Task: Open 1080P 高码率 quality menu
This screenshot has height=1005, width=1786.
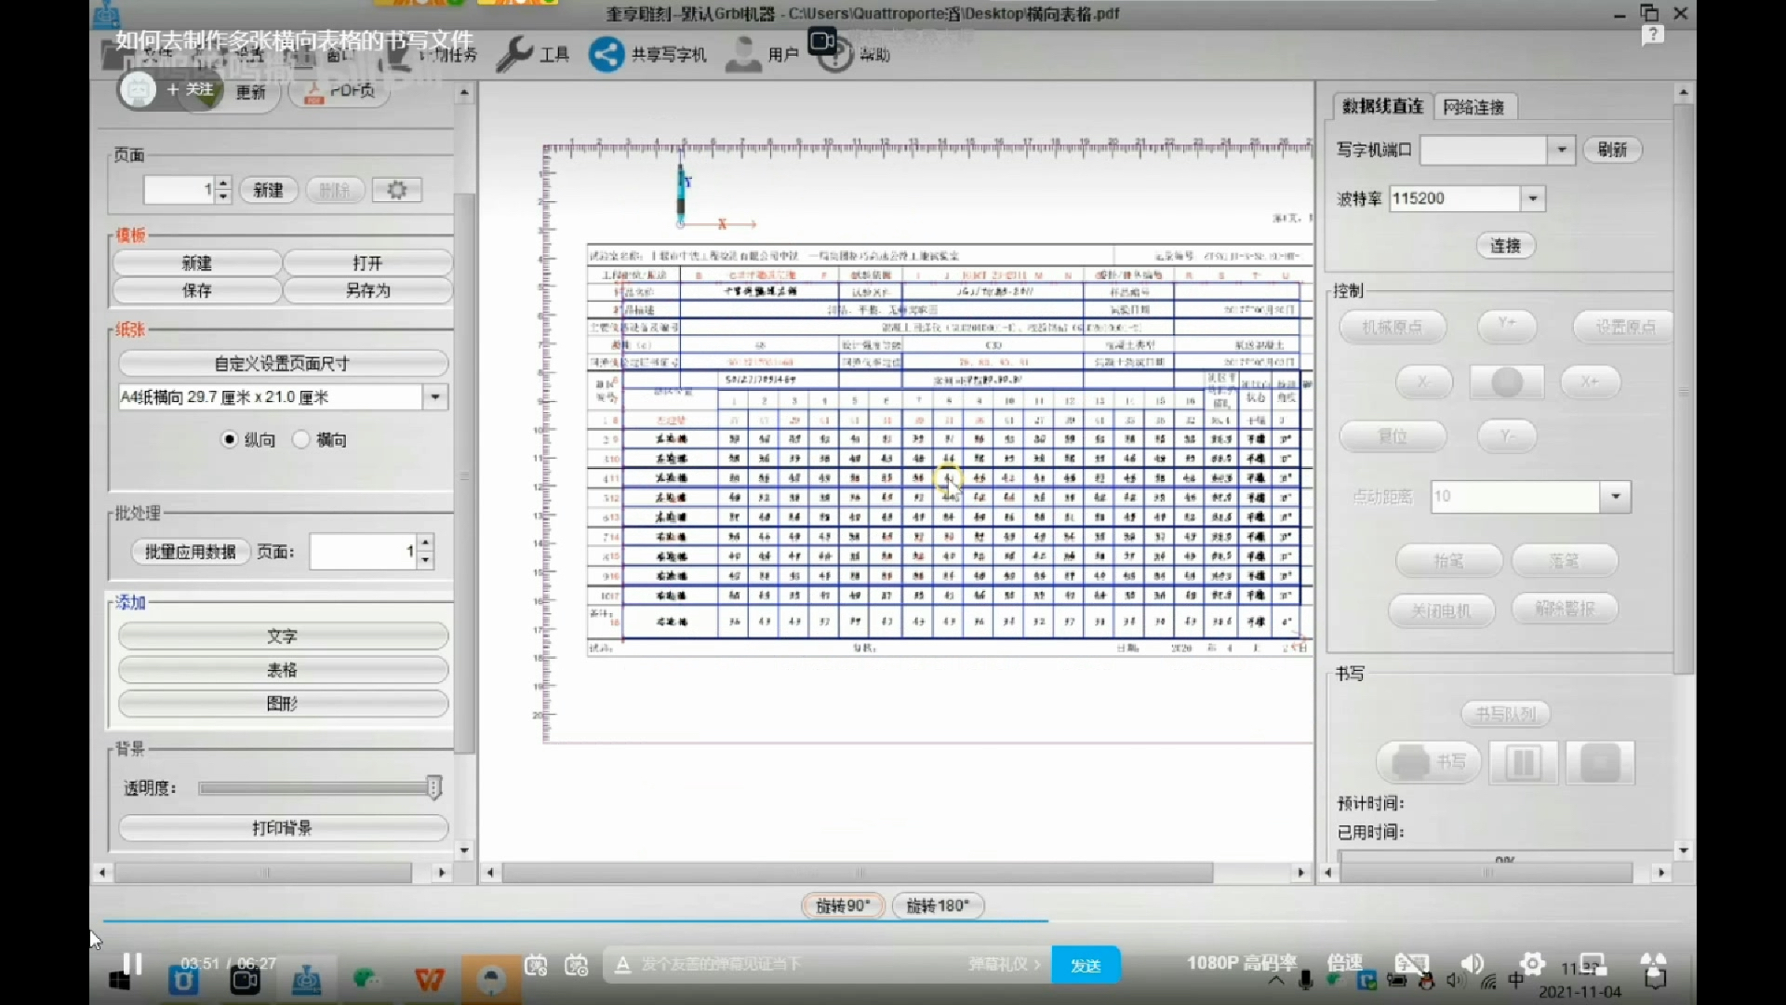Action: tap(1242, 963)
